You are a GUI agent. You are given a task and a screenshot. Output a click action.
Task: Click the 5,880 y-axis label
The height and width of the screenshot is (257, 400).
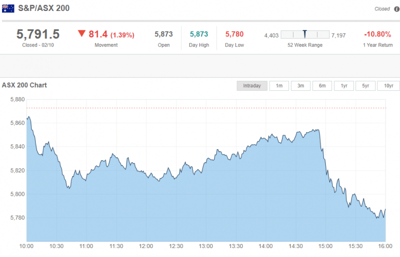coord(17,99)
